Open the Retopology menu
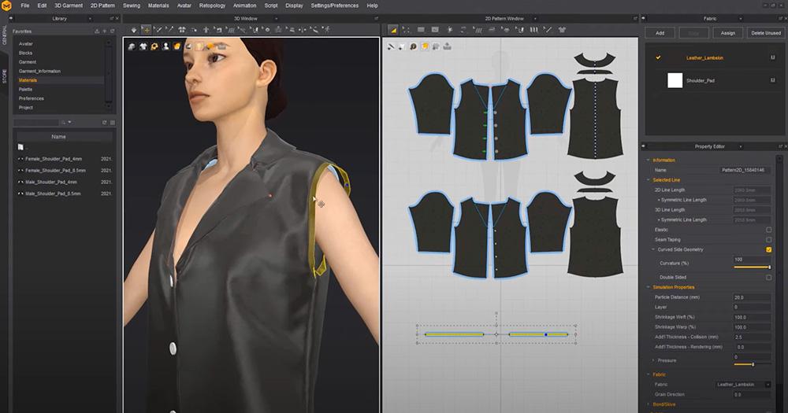 [211, 6]
